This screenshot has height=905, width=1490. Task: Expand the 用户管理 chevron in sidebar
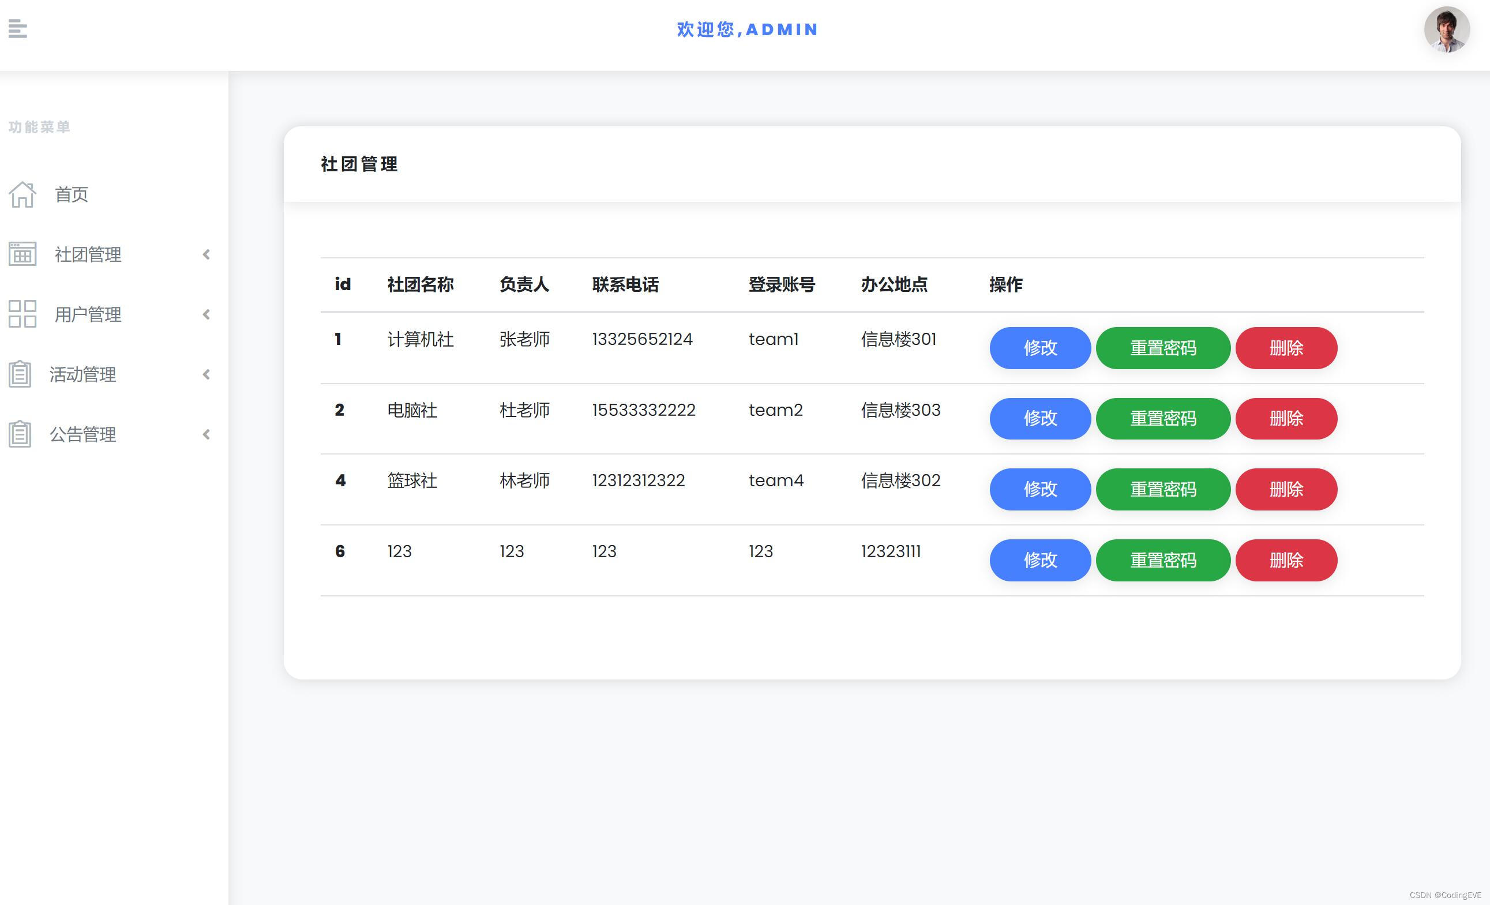click(206, 314)
